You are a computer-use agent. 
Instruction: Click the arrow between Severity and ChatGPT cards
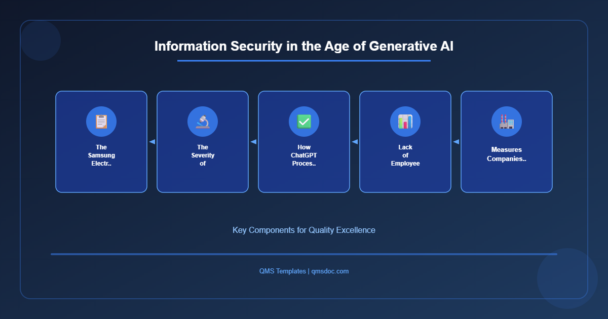coord(253,142)
